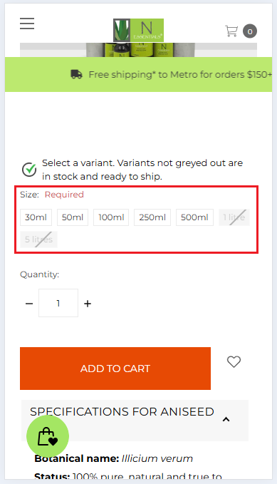Decrease quantity with minus button
The width and height of the screenshot is (277, 484).
(29, 304)
